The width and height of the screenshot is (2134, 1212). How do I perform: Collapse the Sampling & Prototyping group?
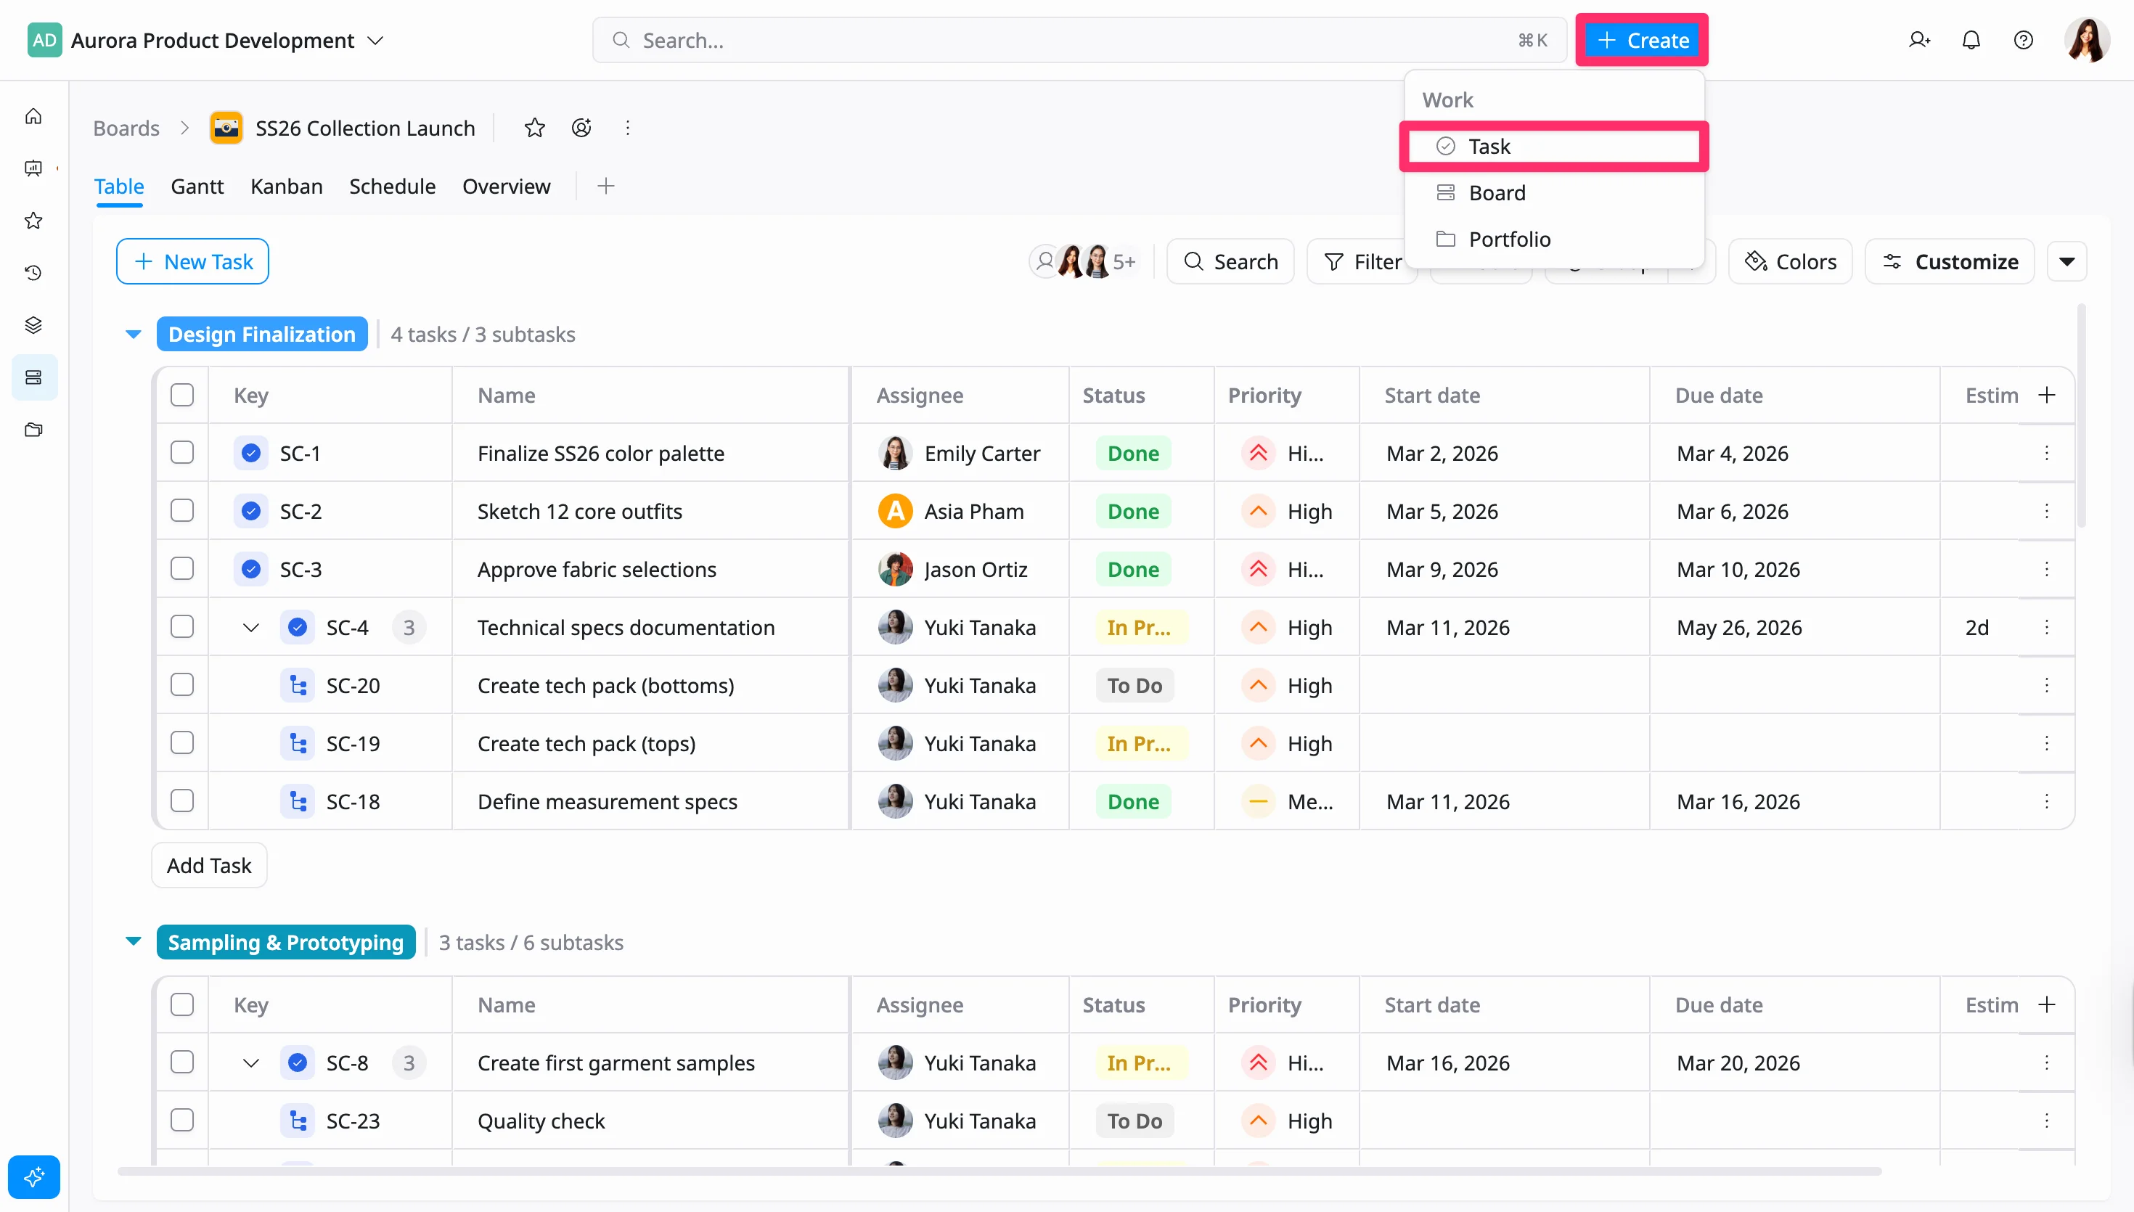(x=133, y=941)
